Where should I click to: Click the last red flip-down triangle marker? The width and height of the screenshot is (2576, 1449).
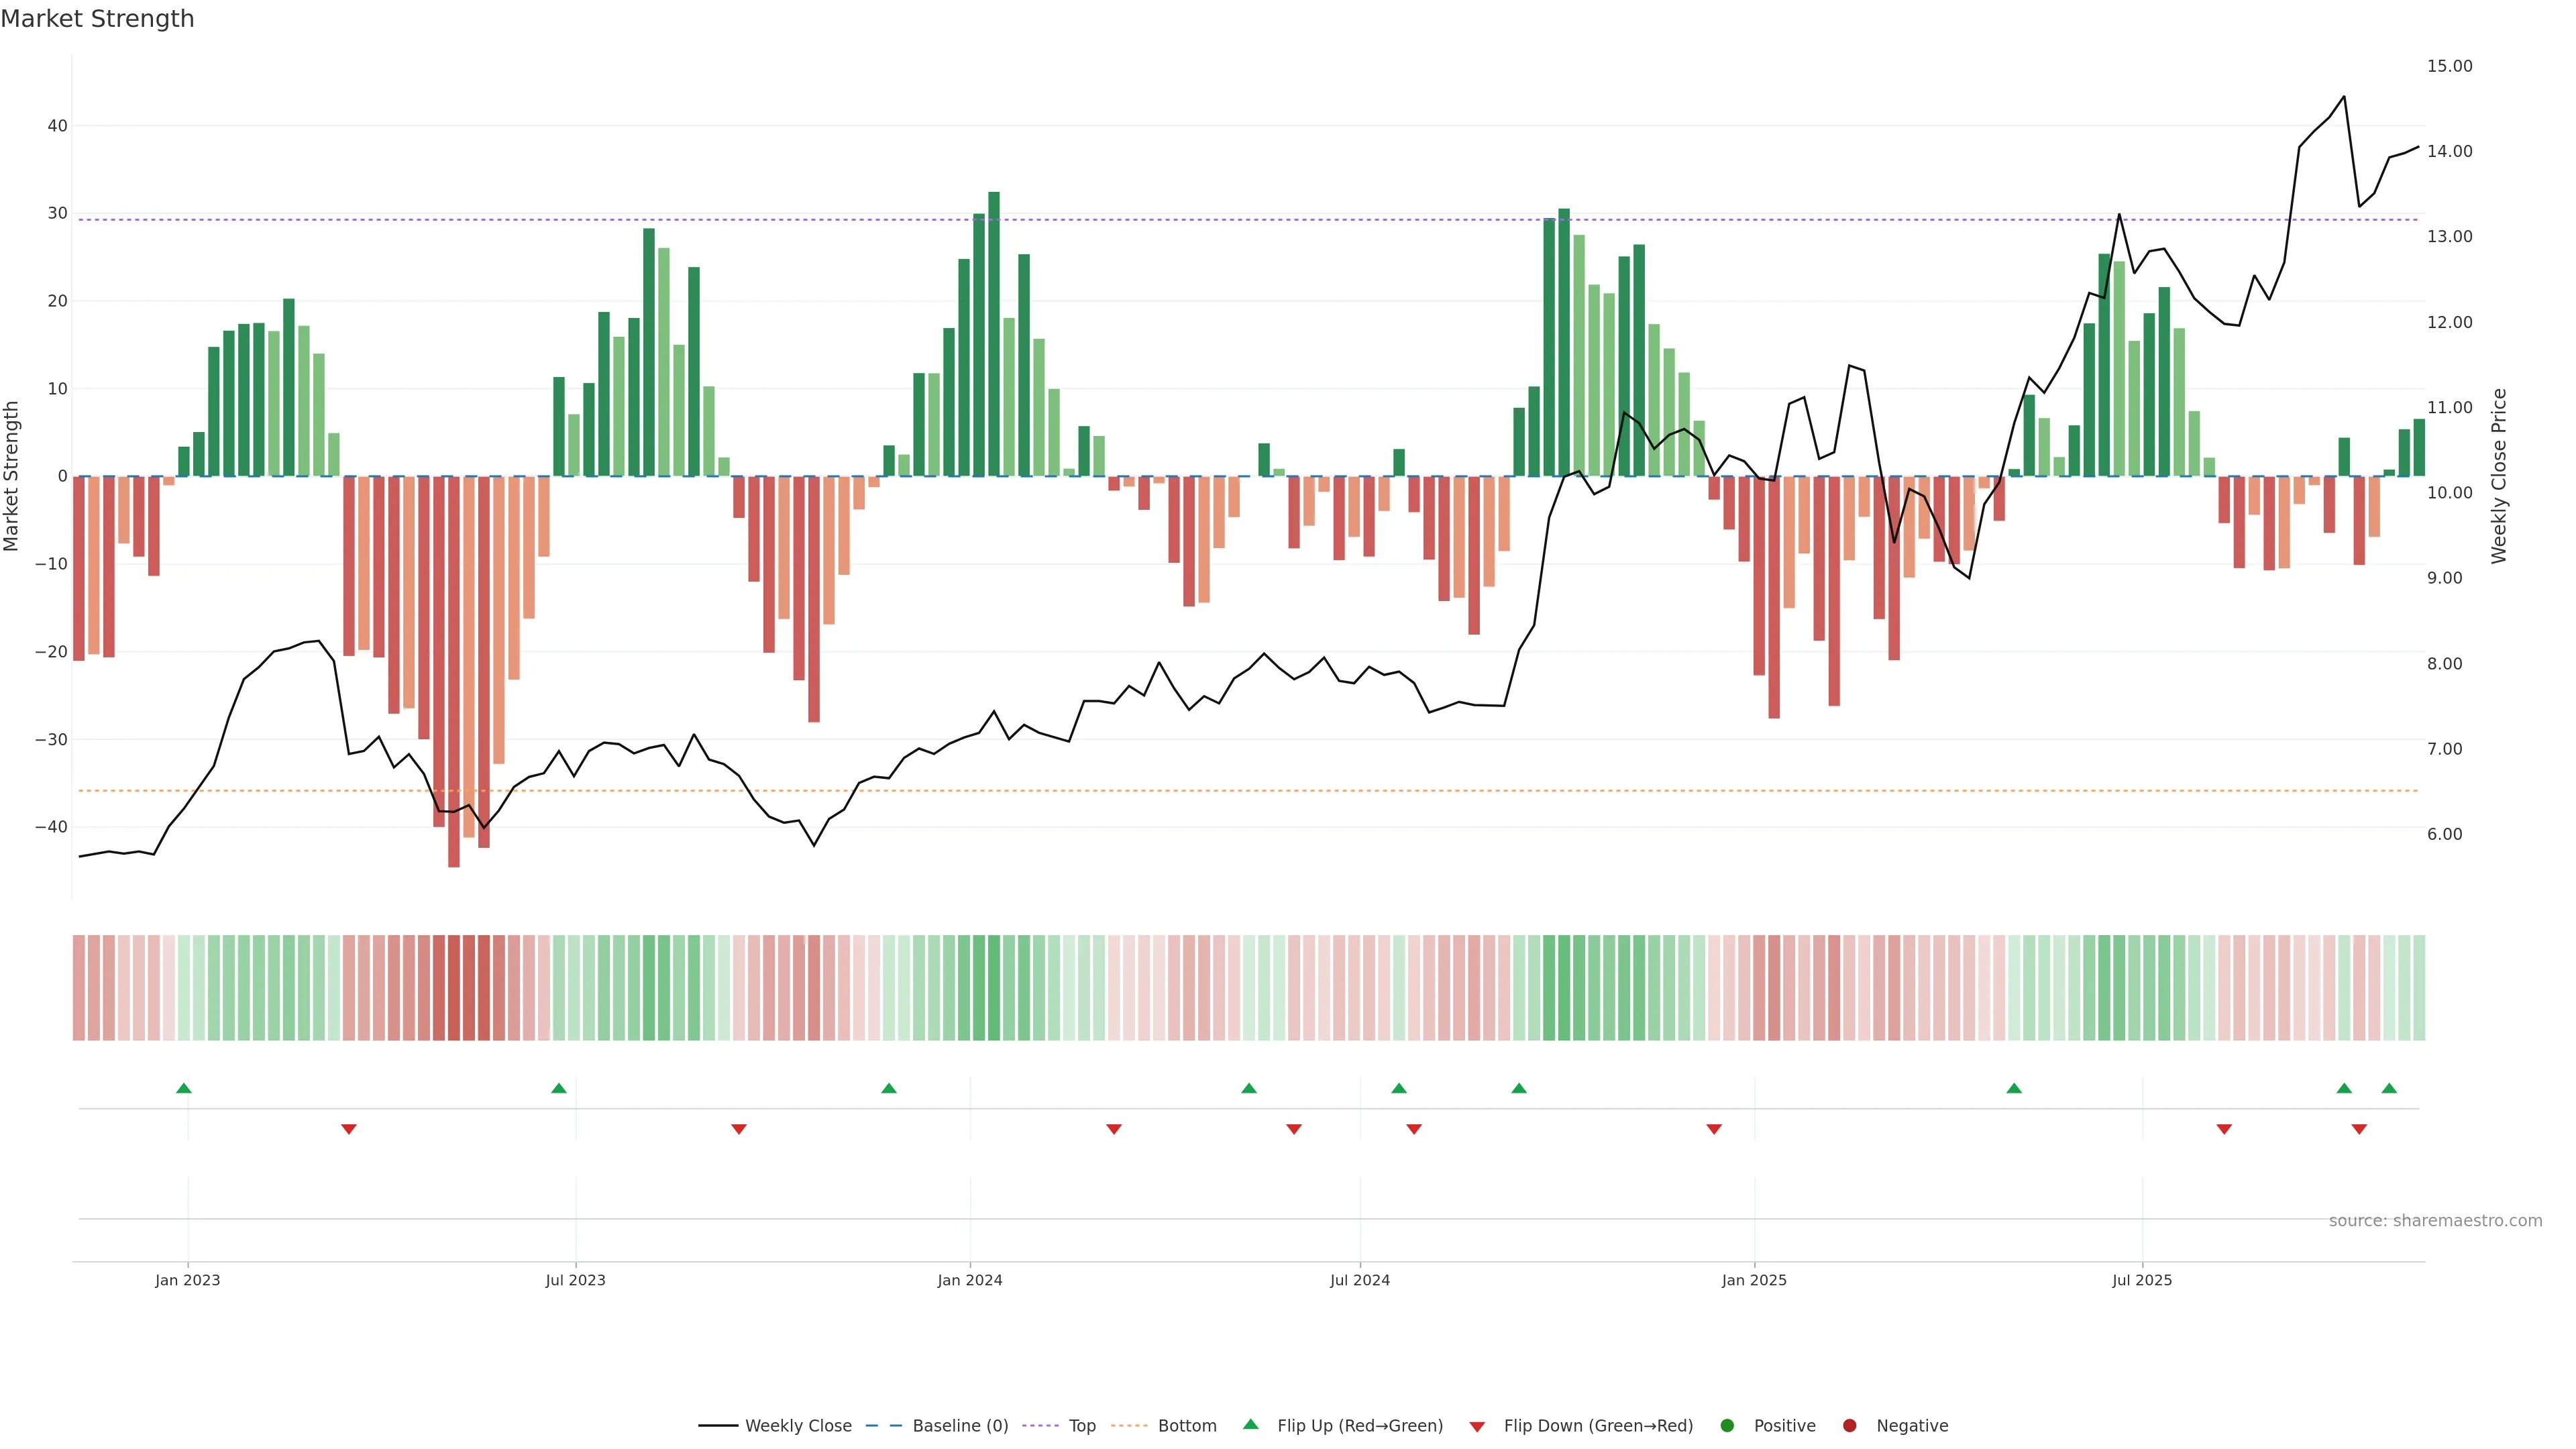(2359, 1129)
